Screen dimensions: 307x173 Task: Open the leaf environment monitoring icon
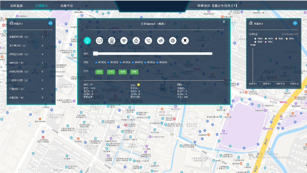point(136,40)
